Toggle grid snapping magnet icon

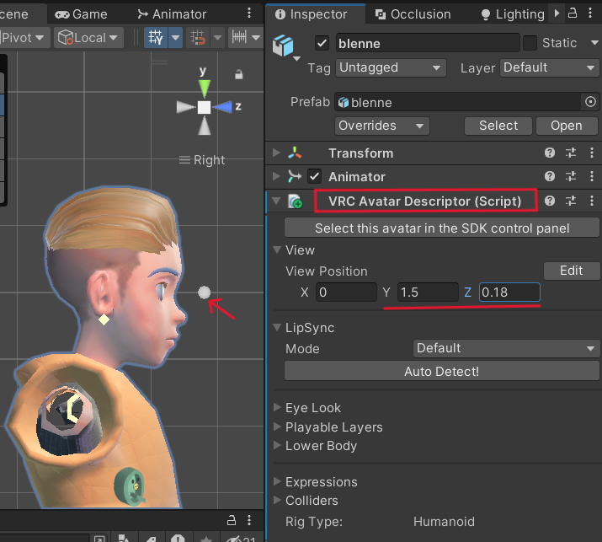[199, 38]
